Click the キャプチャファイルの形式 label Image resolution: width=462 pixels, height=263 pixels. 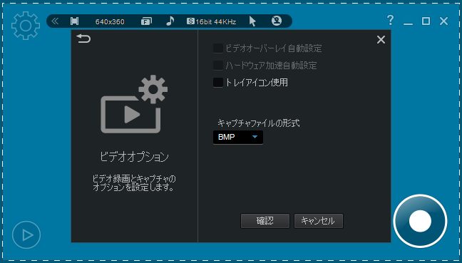(259, 123)
